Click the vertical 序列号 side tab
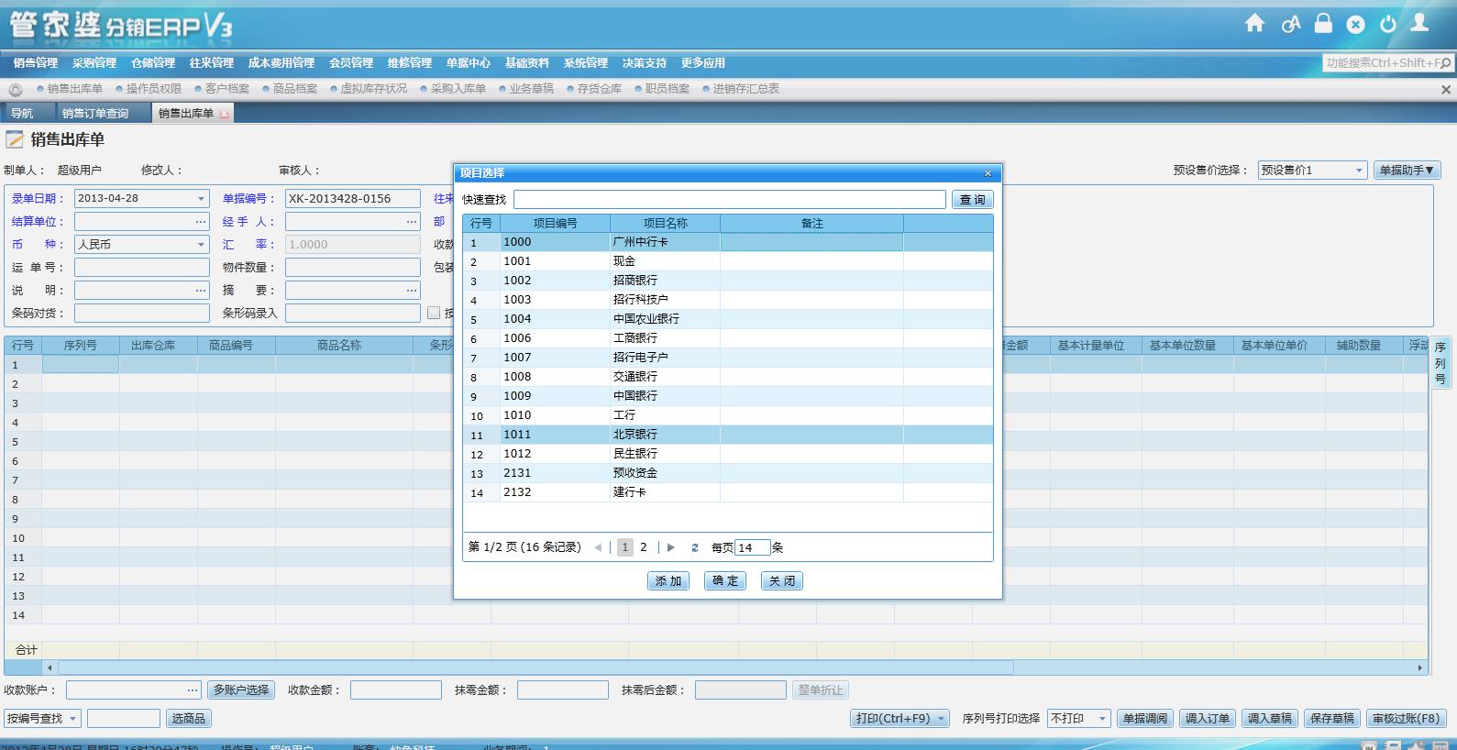Screen dimensions: 1457x750 1440,363
